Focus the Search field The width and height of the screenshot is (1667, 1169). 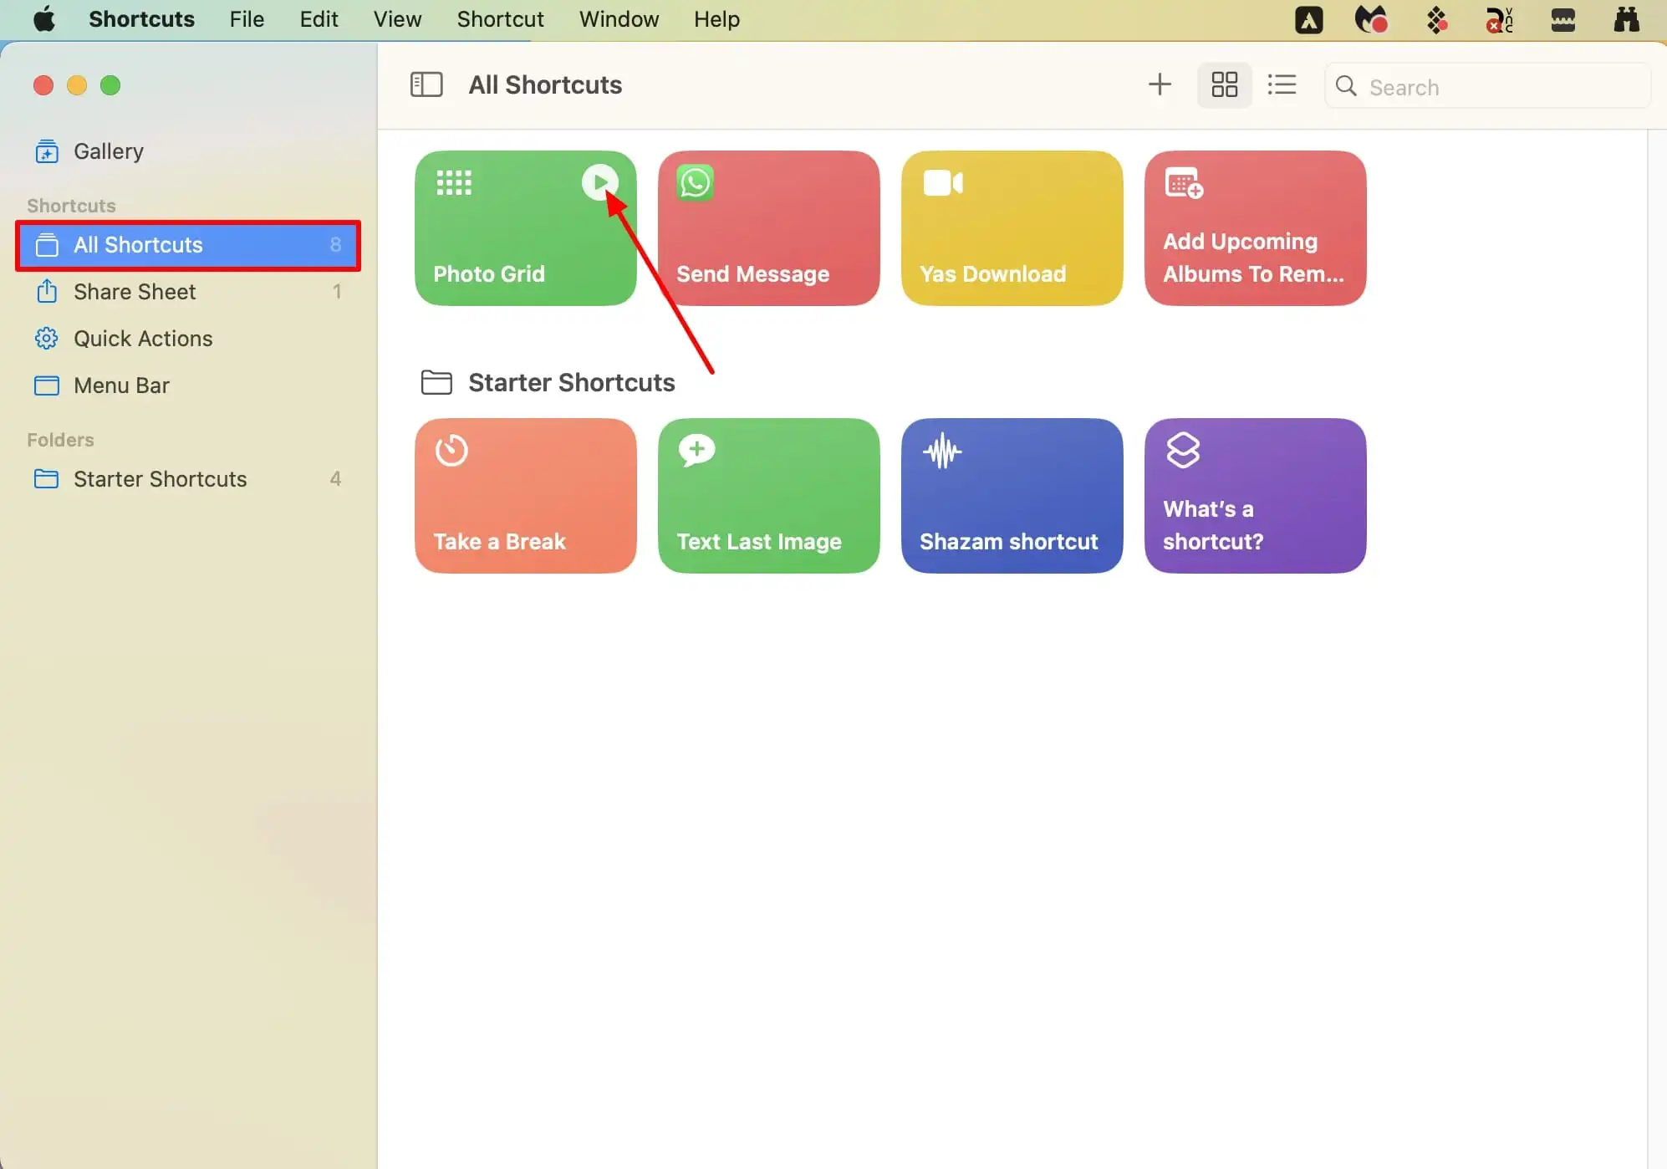click(x=1488, y=86)
